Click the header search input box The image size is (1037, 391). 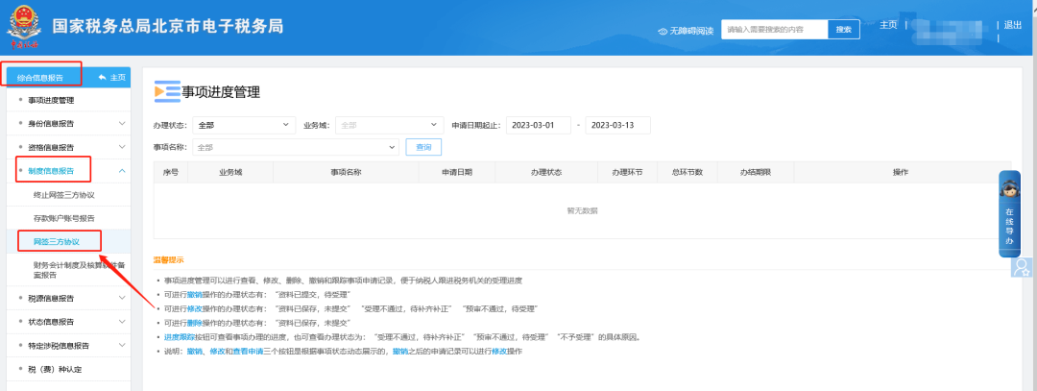click(x=774, y=30)
